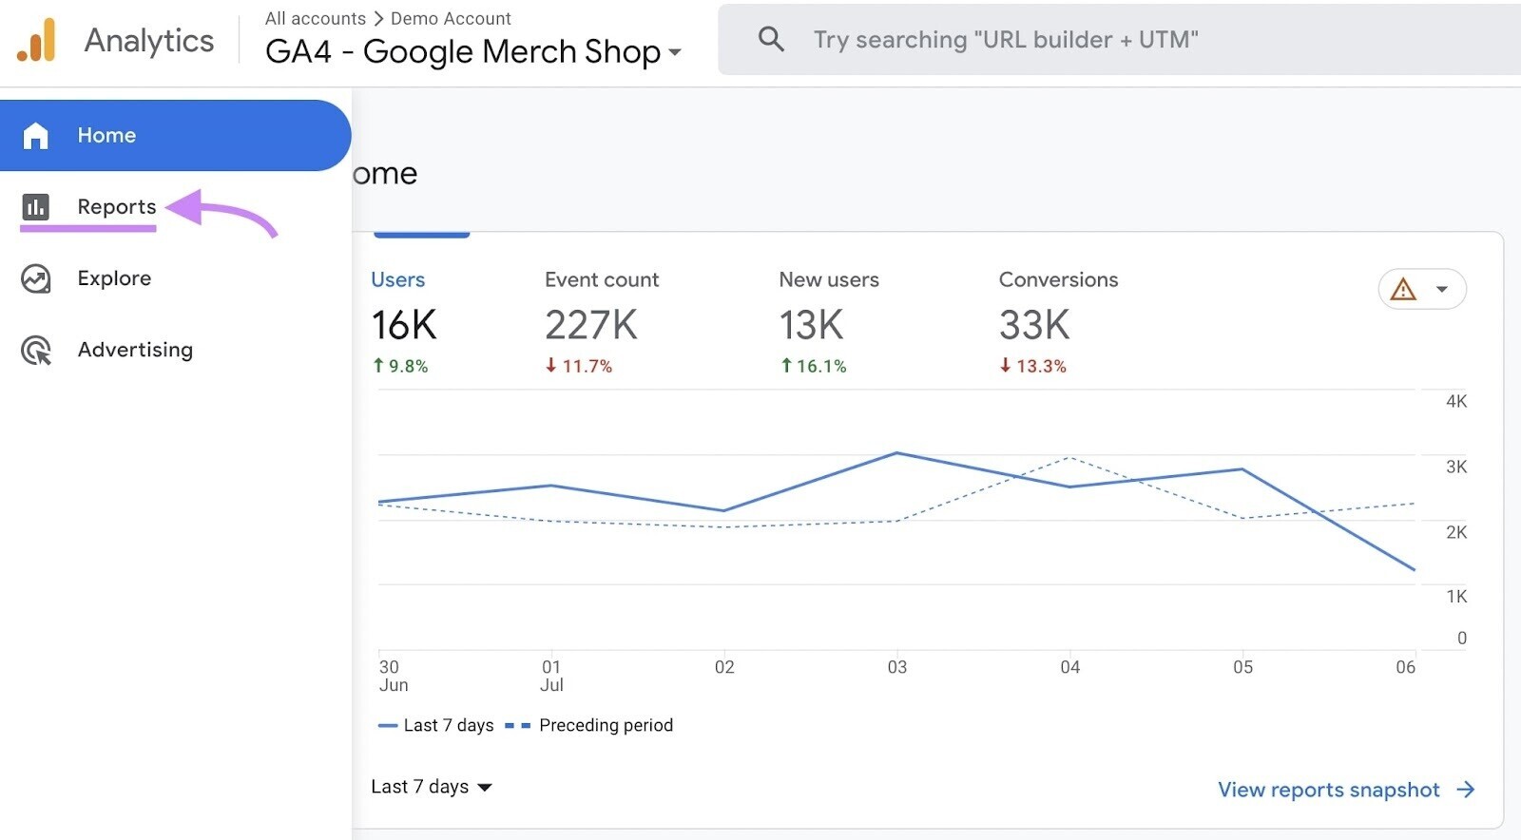Viewport: 1521px width, 840px height.
Task: Open the Last 7 days date range dropdown
Action: 432,787
